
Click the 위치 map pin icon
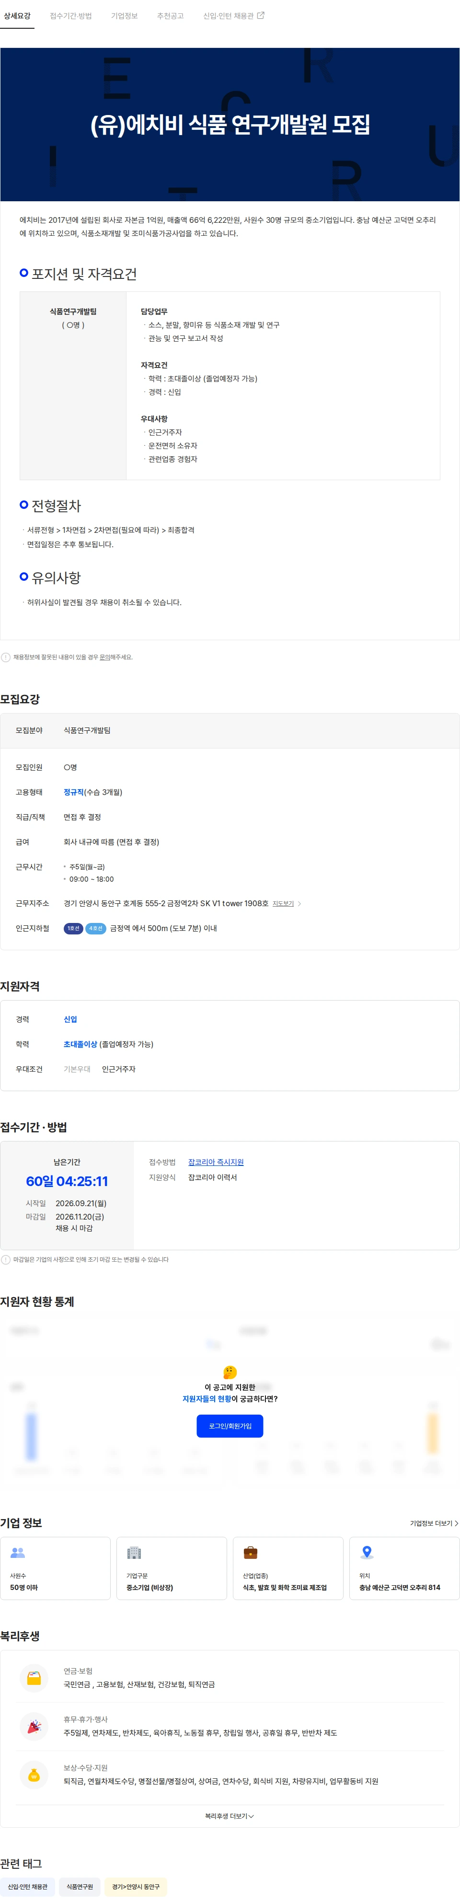(x=367, y=1553)
